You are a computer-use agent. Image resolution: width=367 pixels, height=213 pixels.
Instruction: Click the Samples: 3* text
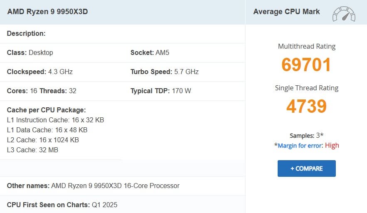[x=306, y=136]
